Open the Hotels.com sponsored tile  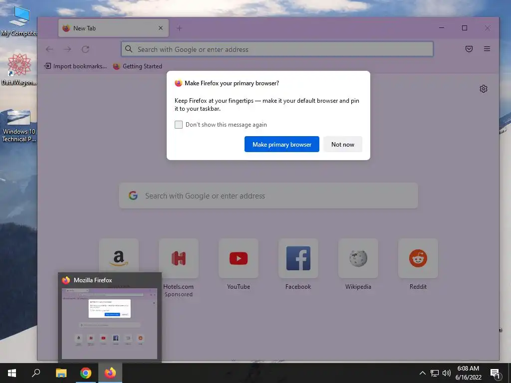pyautogui.click(x=179, y=258)
